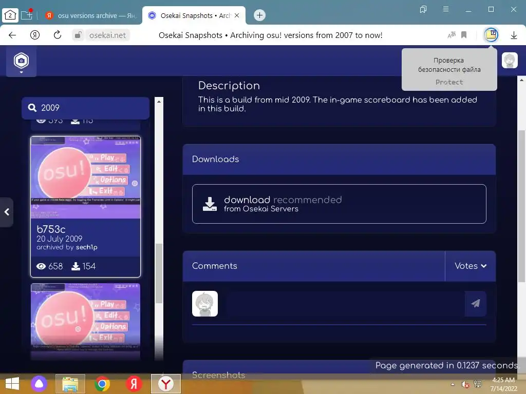Send comment with paper plane button
526x394 pixels.
click(475, 304)
